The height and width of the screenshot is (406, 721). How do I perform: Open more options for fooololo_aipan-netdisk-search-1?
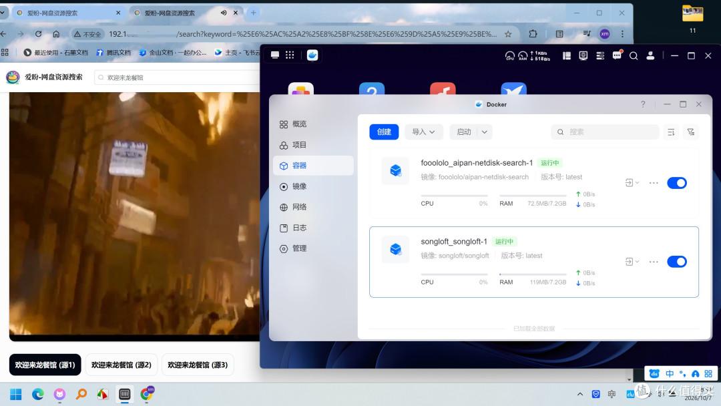tap(654, 183)
